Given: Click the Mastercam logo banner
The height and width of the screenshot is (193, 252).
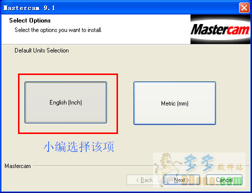Looking at the screenshot, I should pos(220,29).
